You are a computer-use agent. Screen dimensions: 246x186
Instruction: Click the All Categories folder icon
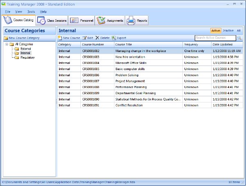[11, 44]
